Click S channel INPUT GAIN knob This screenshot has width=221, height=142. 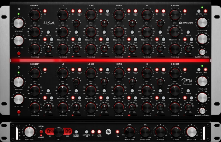(19, 82)
